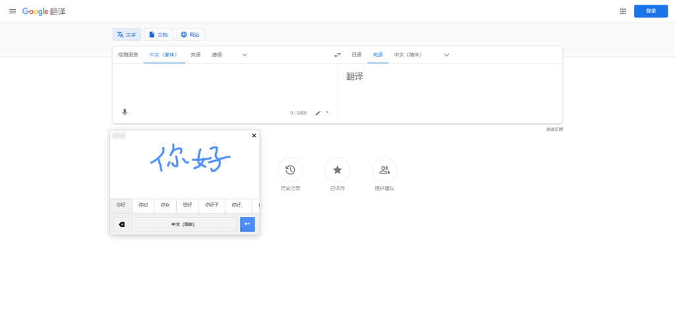
Task: Choose handwriting suggestion 你好
Action: 121,205
